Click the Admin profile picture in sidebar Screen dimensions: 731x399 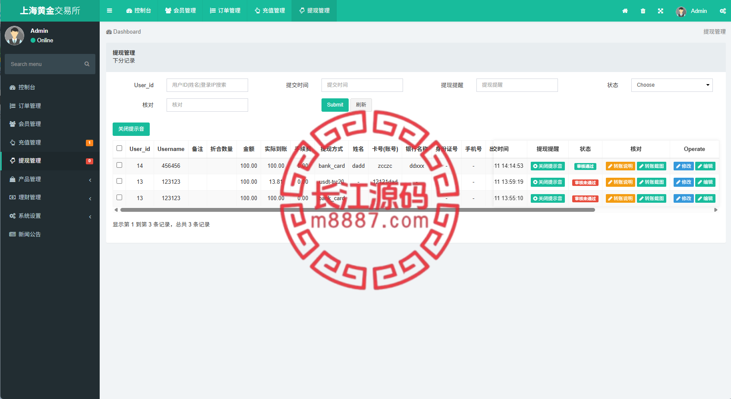pyautogui.click(x=14, y=35)
